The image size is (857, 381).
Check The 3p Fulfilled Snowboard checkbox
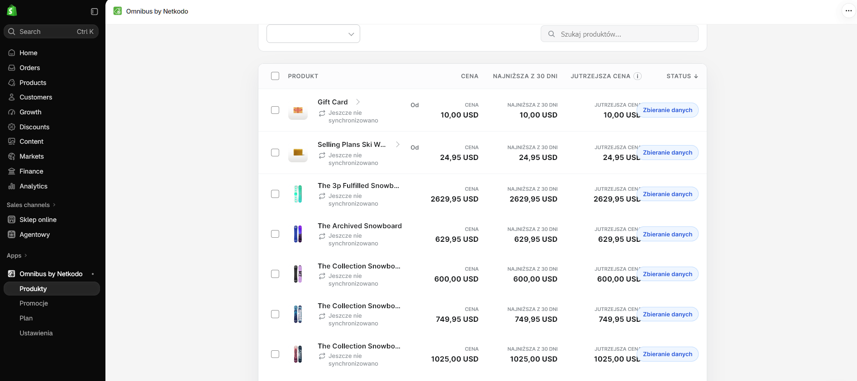point(275,194)
